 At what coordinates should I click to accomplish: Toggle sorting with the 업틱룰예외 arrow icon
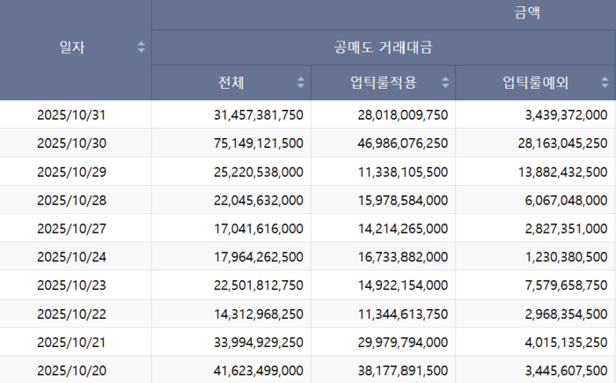coord(605,83)
